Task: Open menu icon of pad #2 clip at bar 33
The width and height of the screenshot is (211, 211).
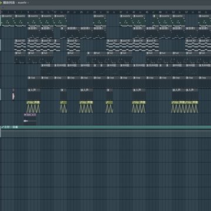Action: pyautogui.click(x=108, y=41)
